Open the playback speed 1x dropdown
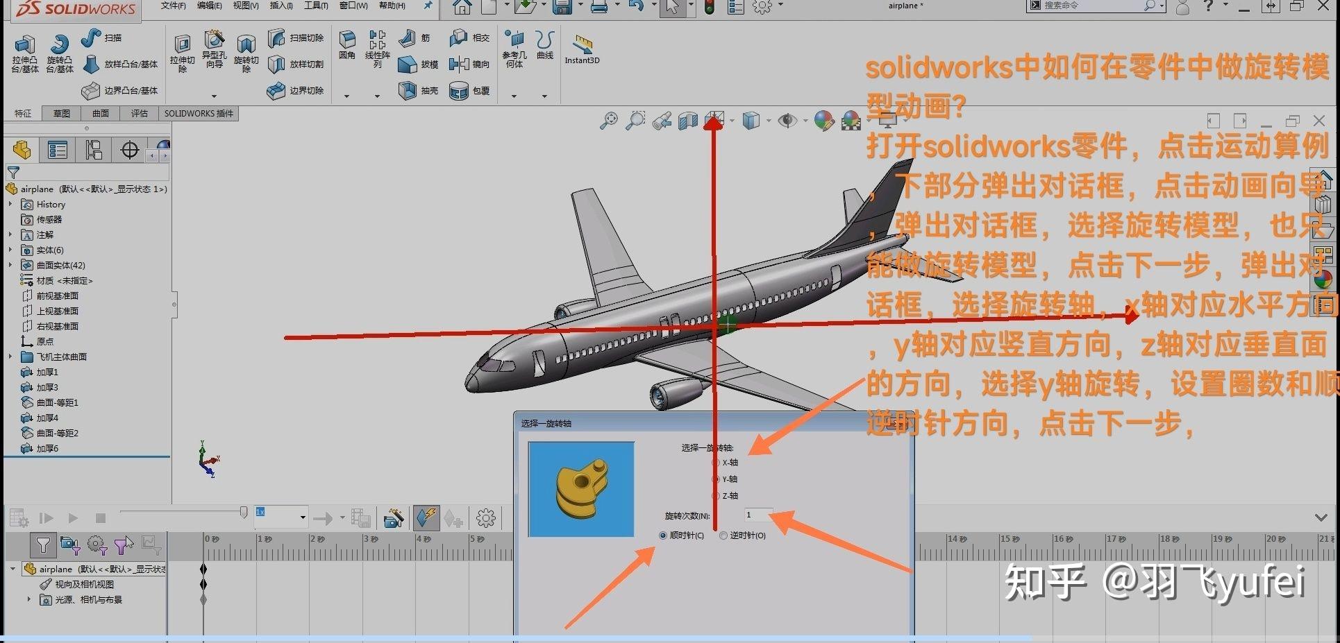 (303, 517)
